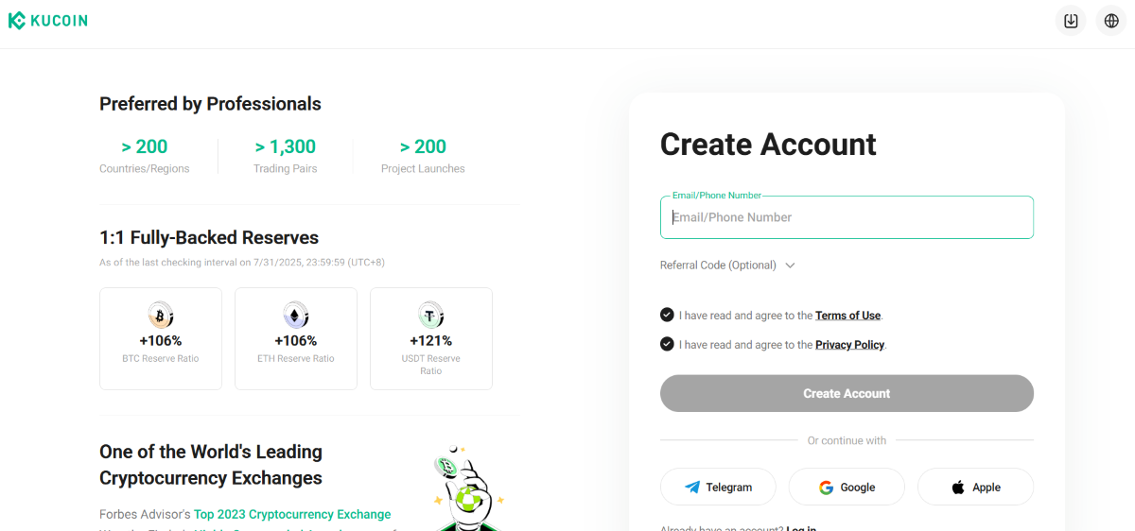Uncheck the Terms of Use agreement
Viewport: 1135px width, 531px height.
668,316
